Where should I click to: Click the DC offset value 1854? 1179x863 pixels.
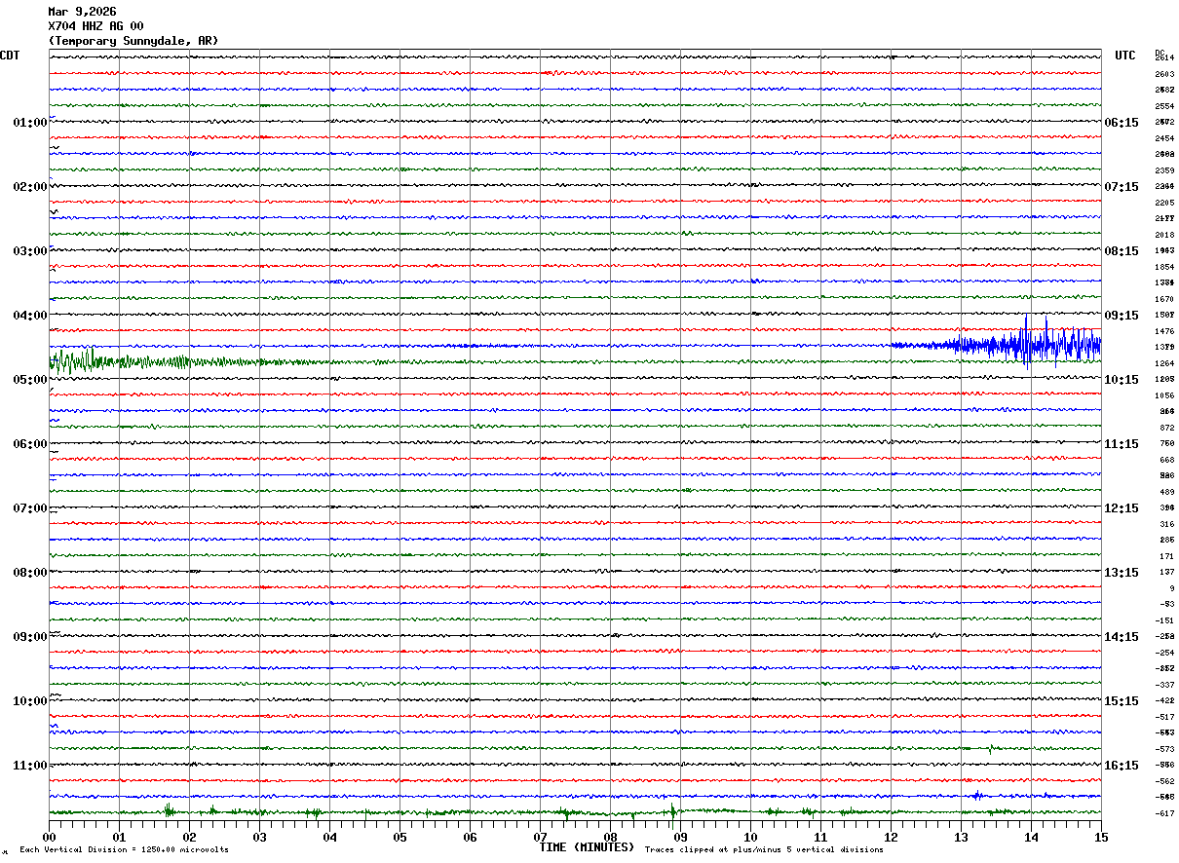[x=1164, y=267]
